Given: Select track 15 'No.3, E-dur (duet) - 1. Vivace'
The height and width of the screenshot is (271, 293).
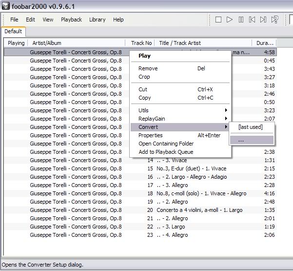Looking at the screenshot, I should click(x=140, y=168).
